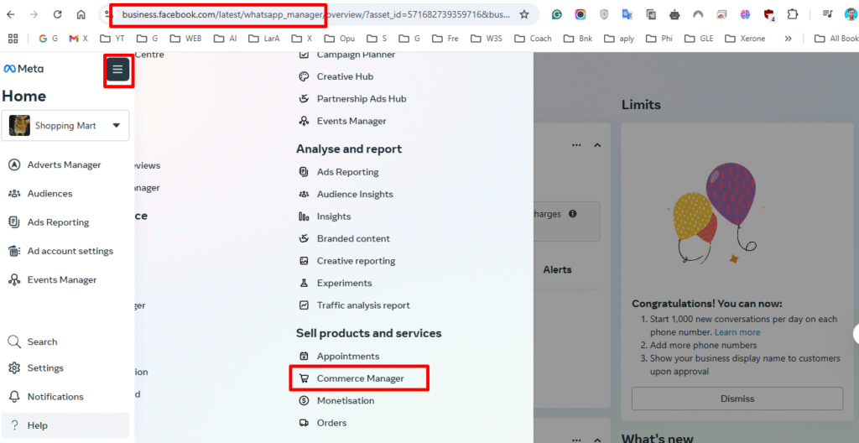Bookmark this page with the star icon

tap(524, 15)
